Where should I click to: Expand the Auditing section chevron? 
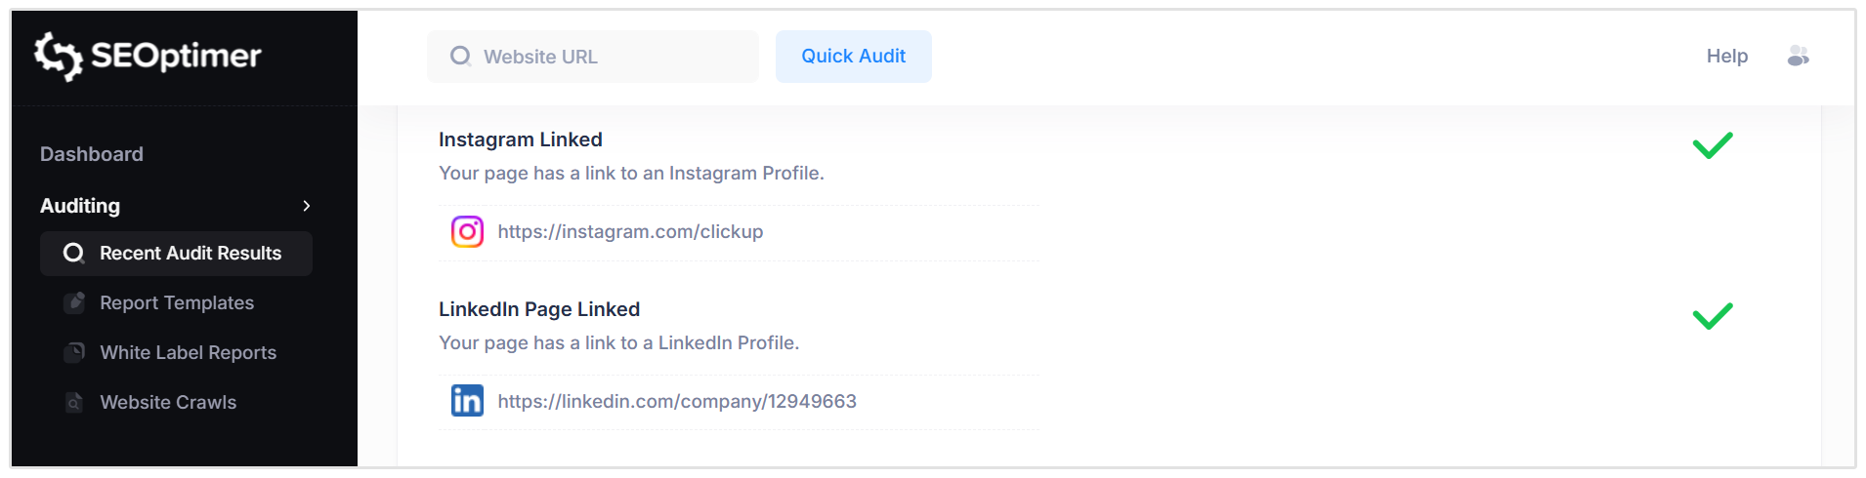(x=307, y=206)
